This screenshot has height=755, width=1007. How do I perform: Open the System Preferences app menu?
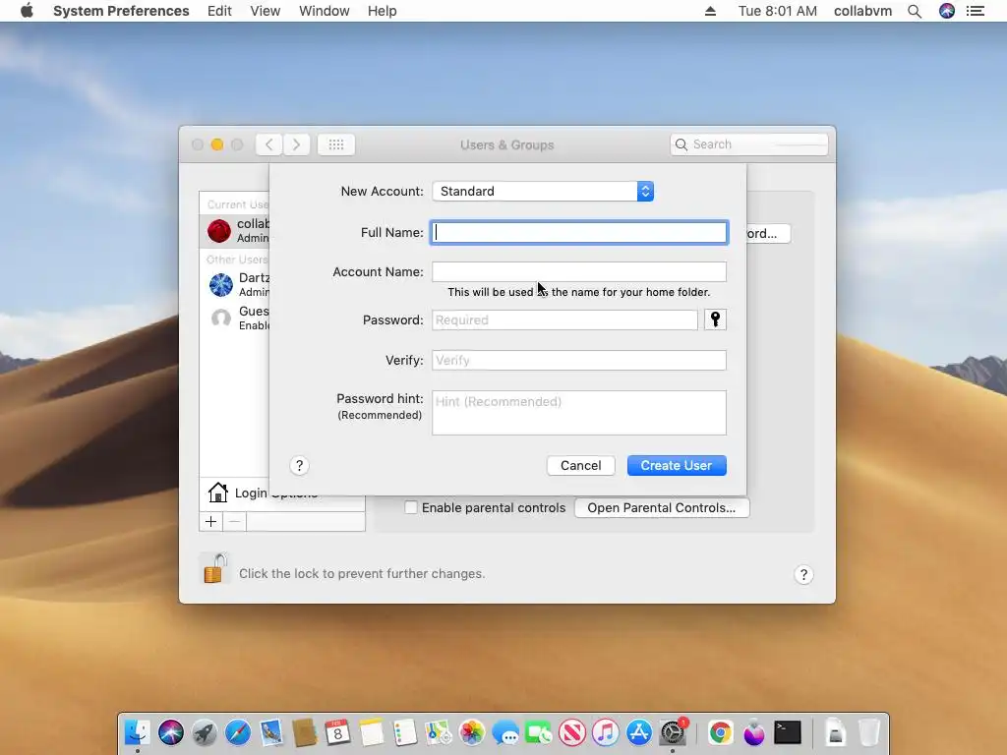(x=121, y=11)
